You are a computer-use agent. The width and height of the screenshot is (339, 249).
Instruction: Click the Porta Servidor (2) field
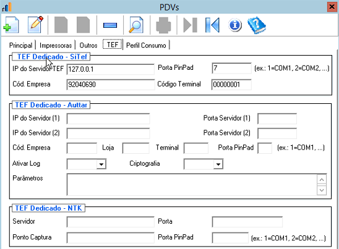tap(277, 133)
